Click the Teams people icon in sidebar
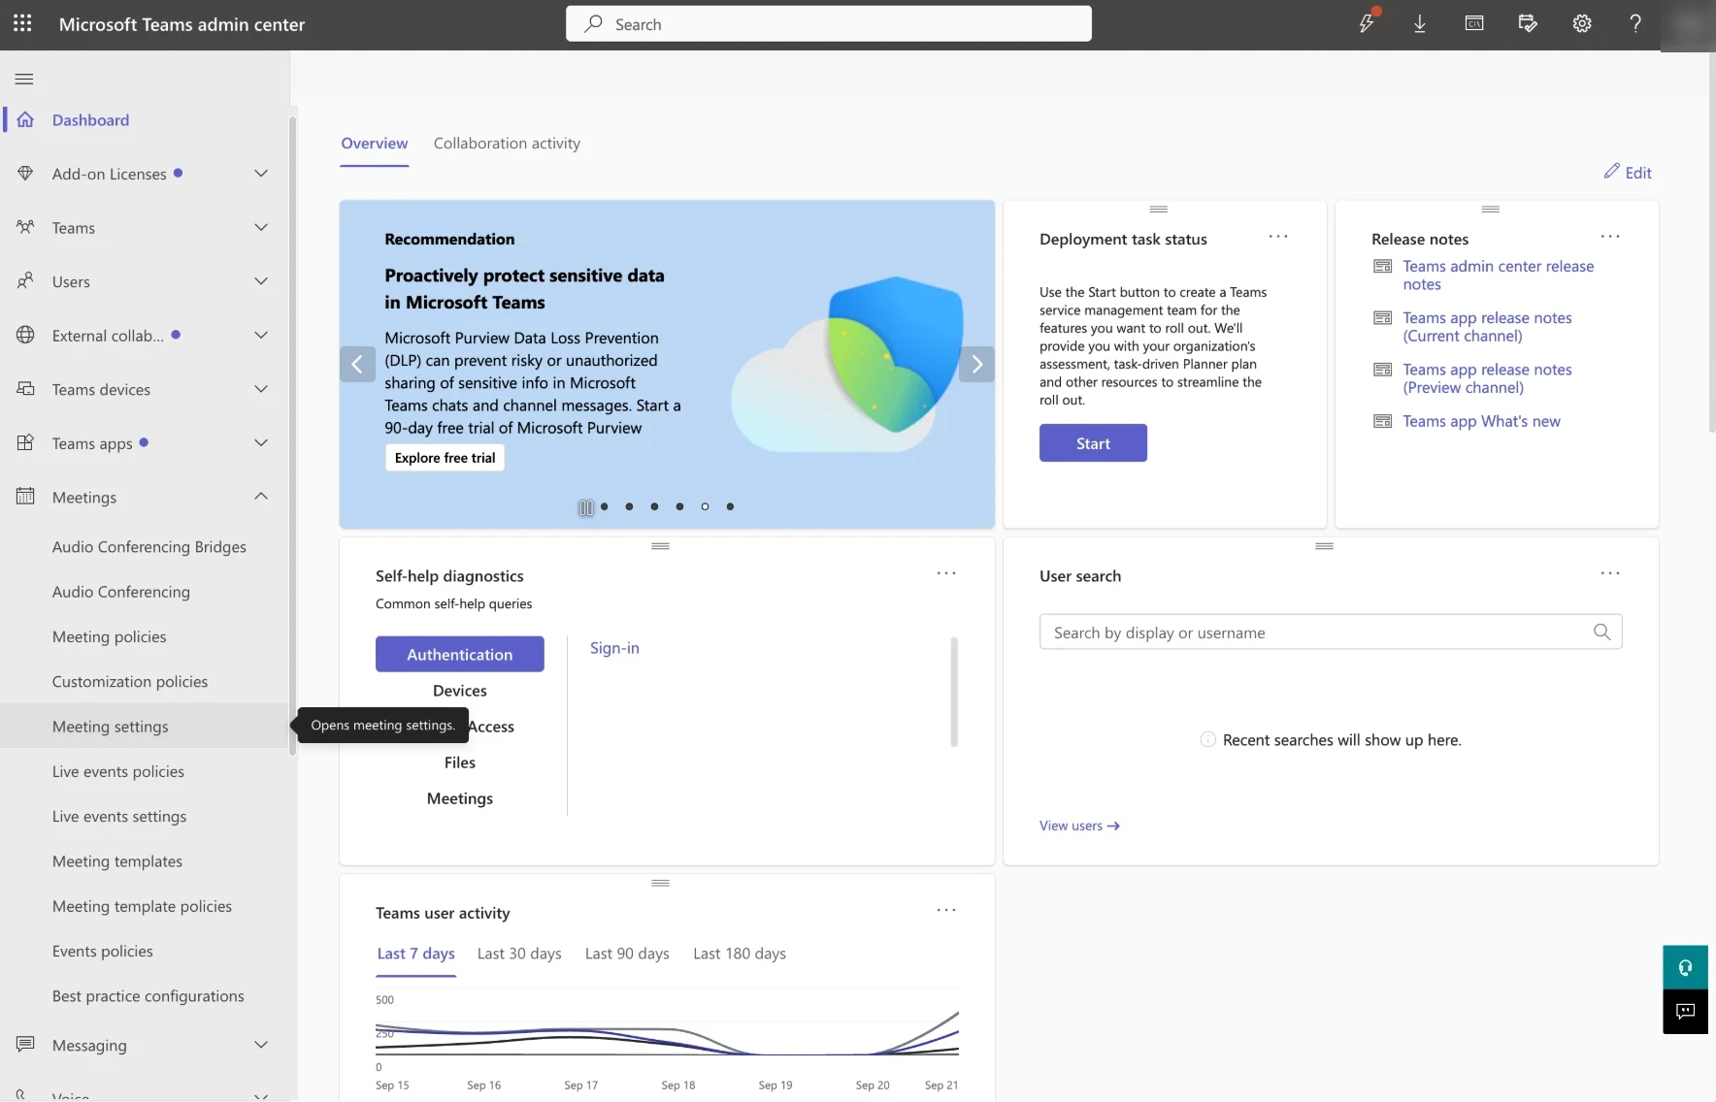Viewport: 1716px width, 1102px height. [x=25, y=227]
